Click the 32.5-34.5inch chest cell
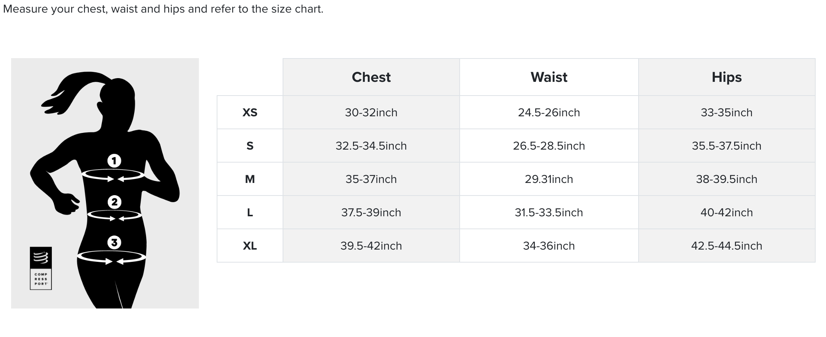 coord(371,146)
